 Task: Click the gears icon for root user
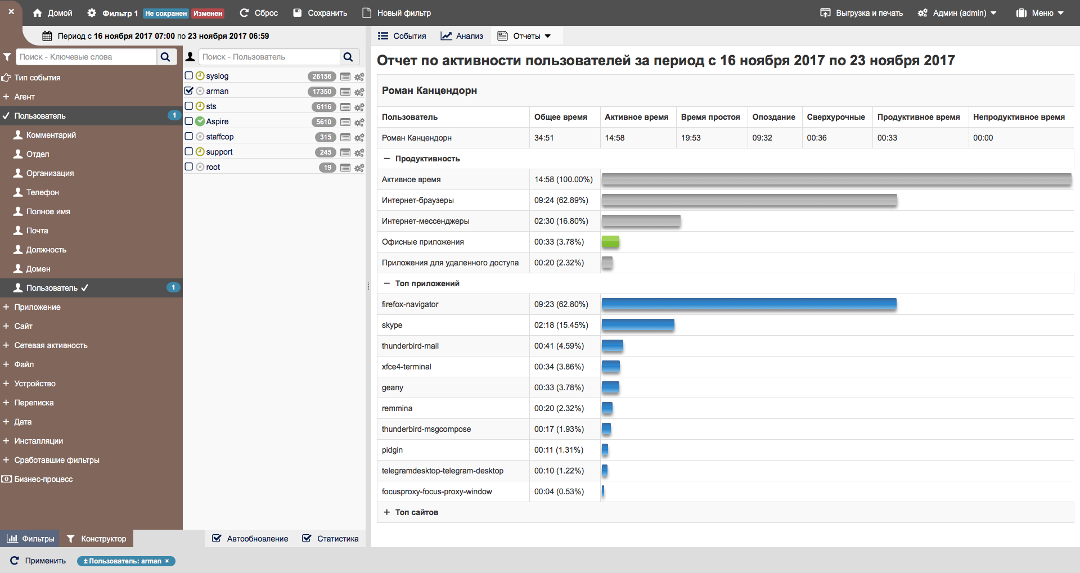(x=359, y=168)
